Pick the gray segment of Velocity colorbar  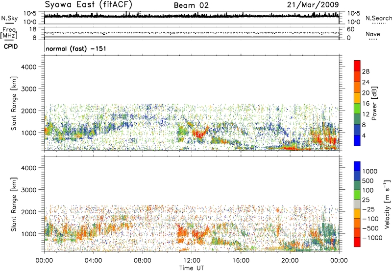(357, 204)
